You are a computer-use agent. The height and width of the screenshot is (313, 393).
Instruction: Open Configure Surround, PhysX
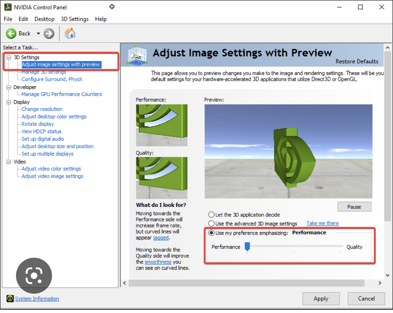click(x=52, y=79)
